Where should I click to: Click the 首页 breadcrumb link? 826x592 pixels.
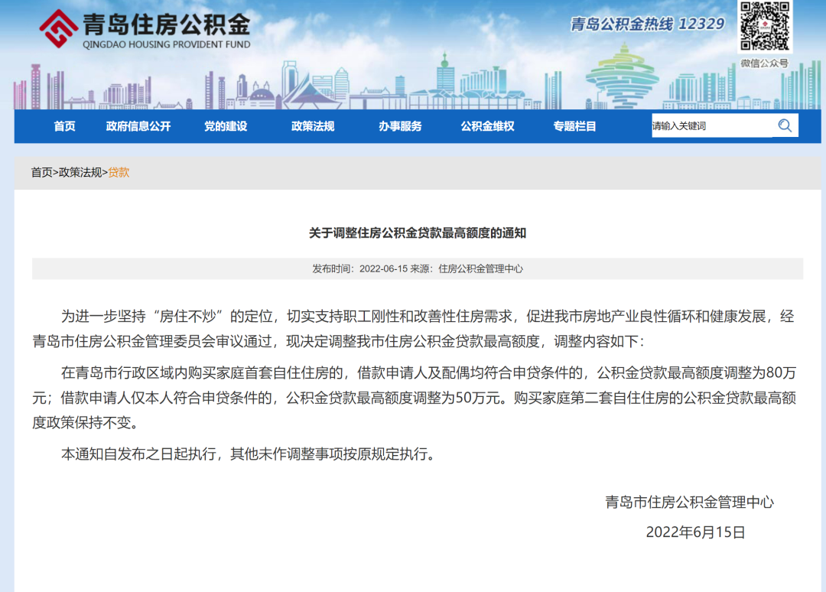[42, 173]
